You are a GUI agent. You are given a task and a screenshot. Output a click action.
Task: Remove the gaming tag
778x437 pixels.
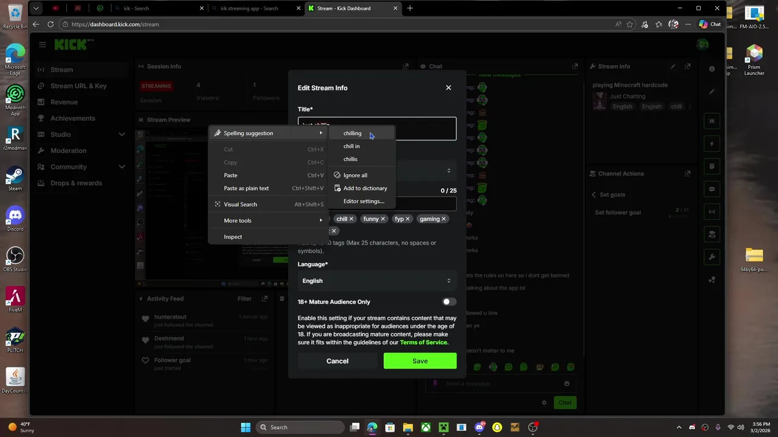pyautogui.click(x=444, y=219)
